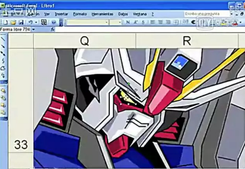Viewport: 245px width, 169px height.
Task: Select the Arrow drawing tool
Action: (x=3, y=46)
